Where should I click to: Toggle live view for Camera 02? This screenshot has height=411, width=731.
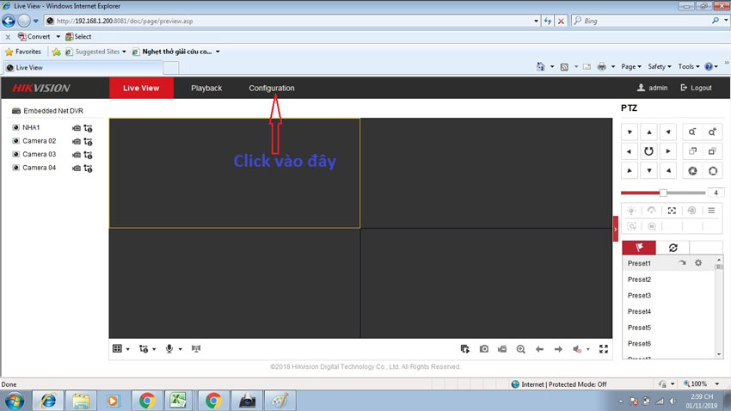(16, 141)
